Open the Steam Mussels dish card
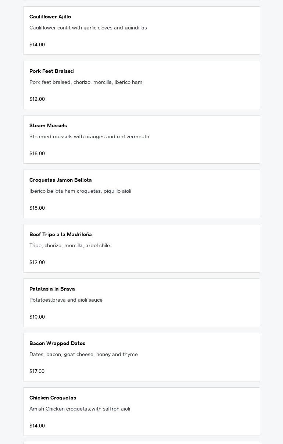This screenshot has width=283, height=444. [x=141, y=139]
